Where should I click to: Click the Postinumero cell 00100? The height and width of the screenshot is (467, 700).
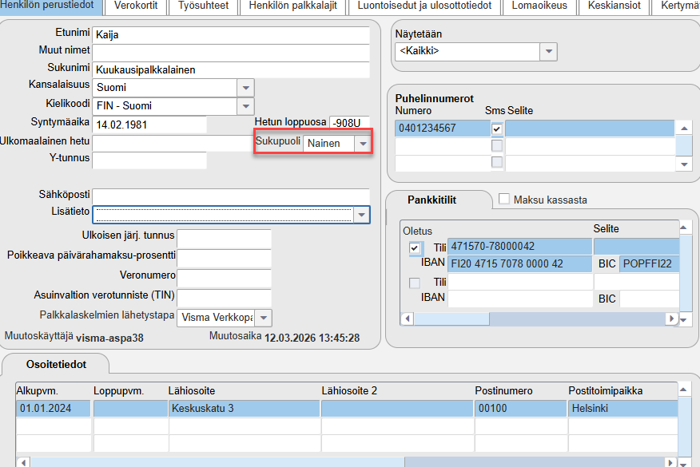[x=520, y=409]
